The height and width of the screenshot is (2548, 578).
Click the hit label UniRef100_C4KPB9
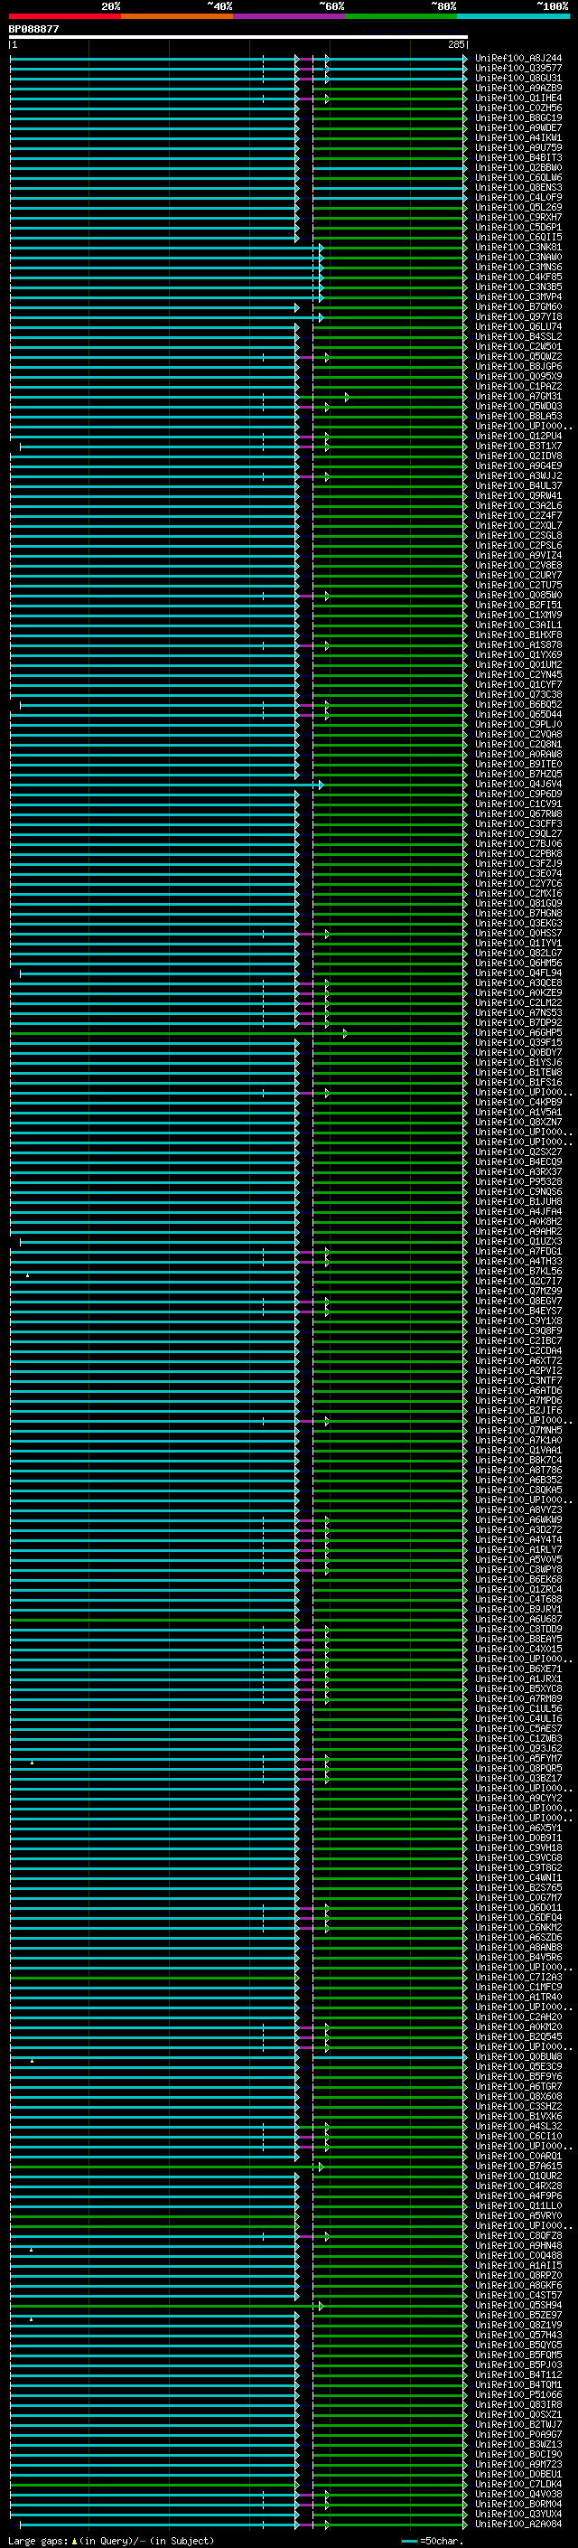[518, 1102]
